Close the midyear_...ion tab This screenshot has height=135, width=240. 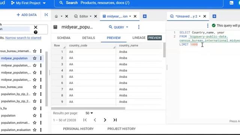135,16
